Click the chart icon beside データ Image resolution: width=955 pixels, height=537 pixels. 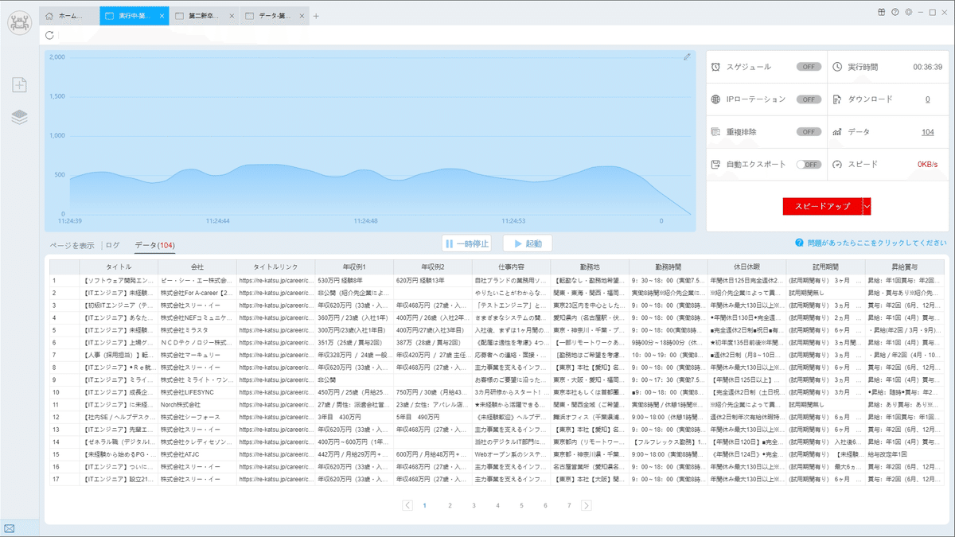pos(837,132)
